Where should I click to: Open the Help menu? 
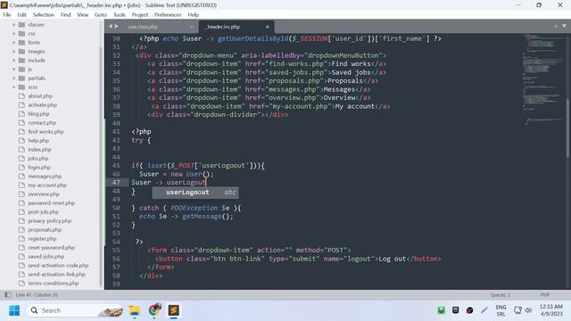click(194, 15)
